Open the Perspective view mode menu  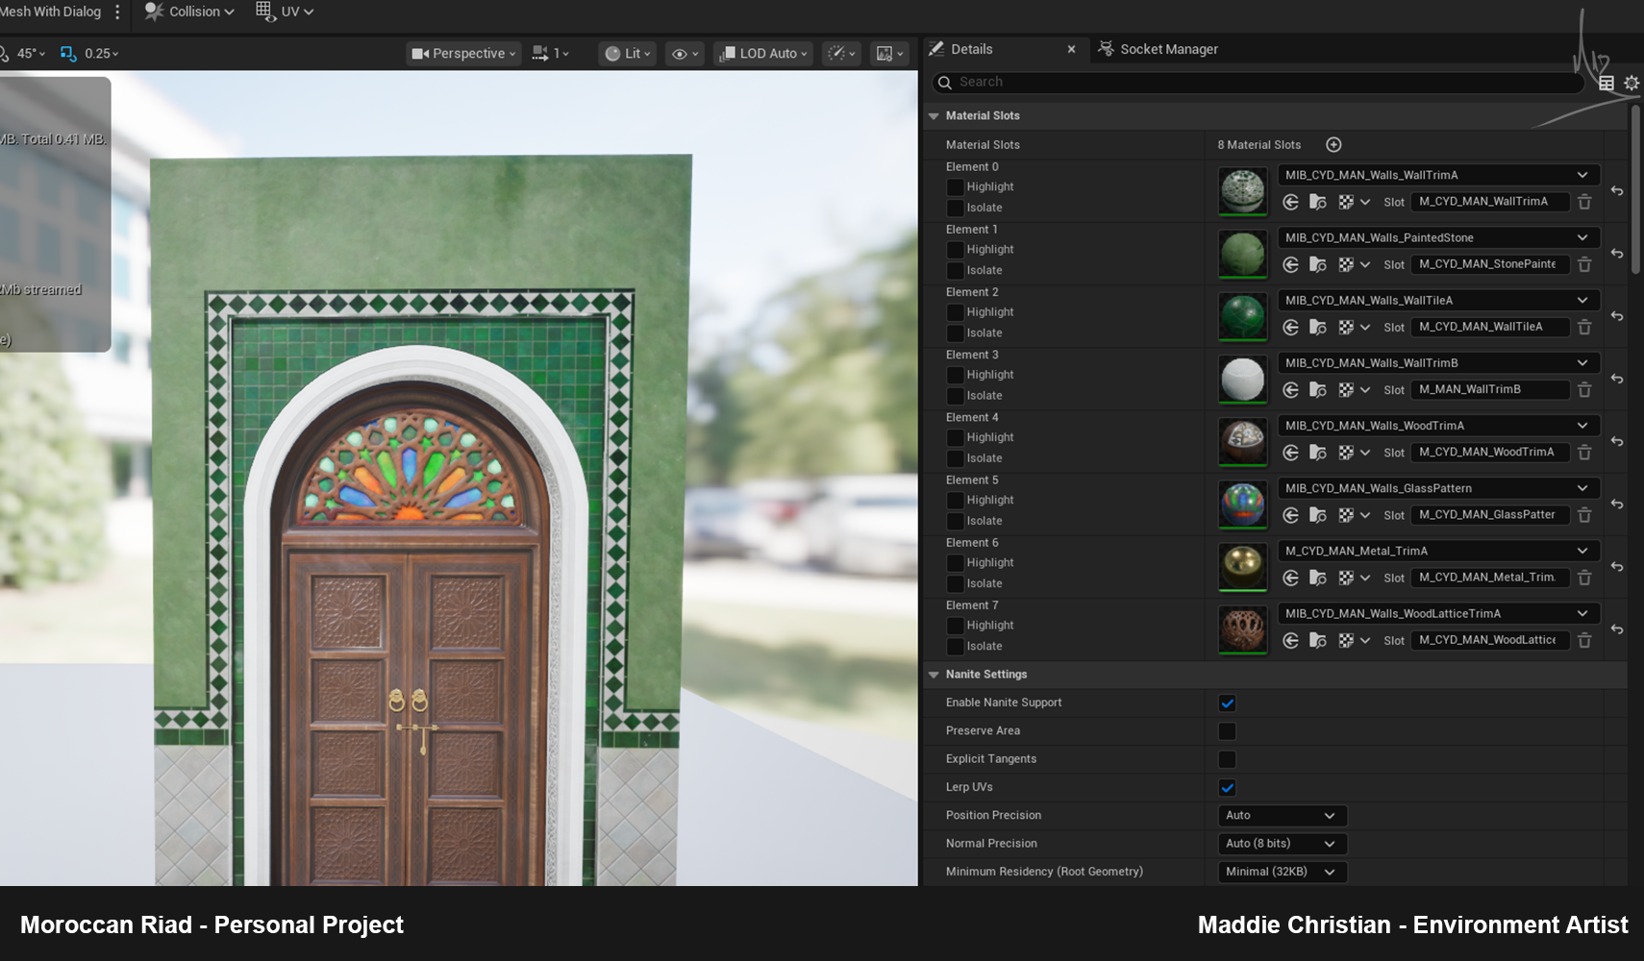click(x=463, y=54)
